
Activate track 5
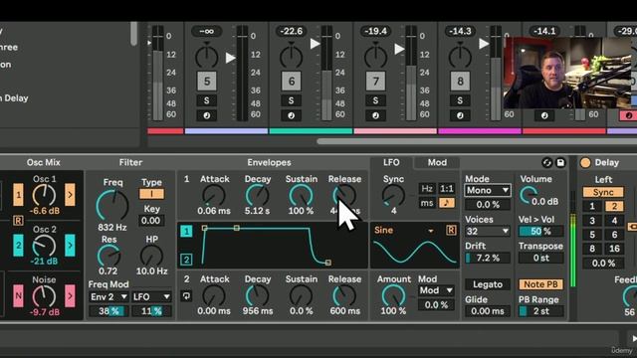207,82
